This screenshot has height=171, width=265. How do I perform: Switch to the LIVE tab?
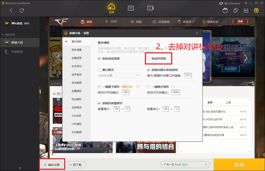(x=111, y=22)
